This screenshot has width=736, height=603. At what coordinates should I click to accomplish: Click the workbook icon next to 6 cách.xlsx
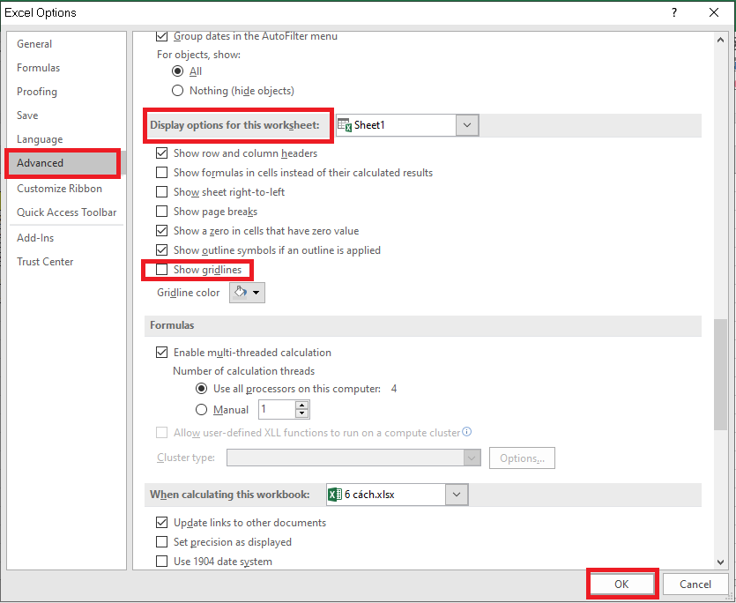[x=334, y=495]
